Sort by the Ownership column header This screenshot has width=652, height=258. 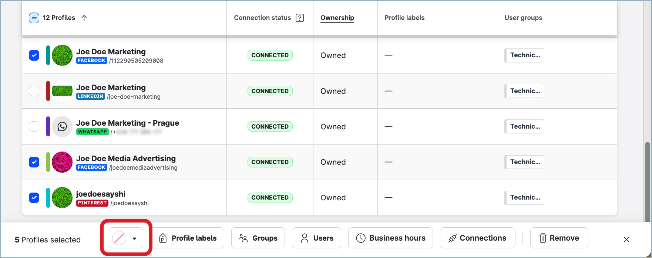[x=337, y=18]
